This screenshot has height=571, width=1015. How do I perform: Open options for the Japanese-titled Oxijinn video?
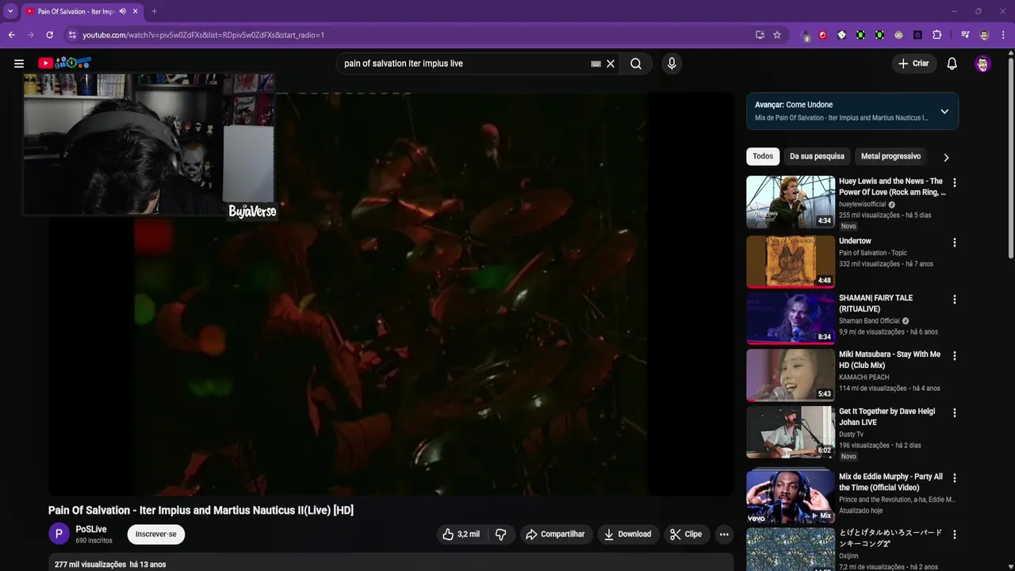coord(955,535)
